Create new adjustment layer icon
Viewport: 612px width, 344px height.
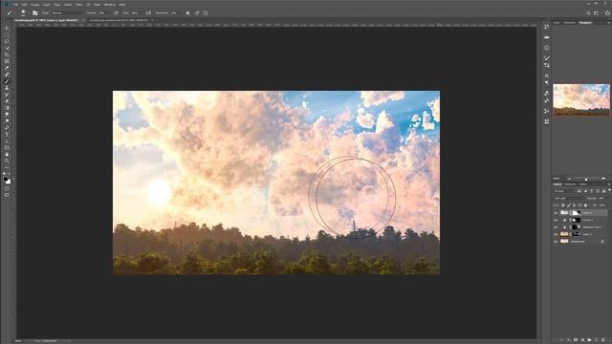[582, 340]
